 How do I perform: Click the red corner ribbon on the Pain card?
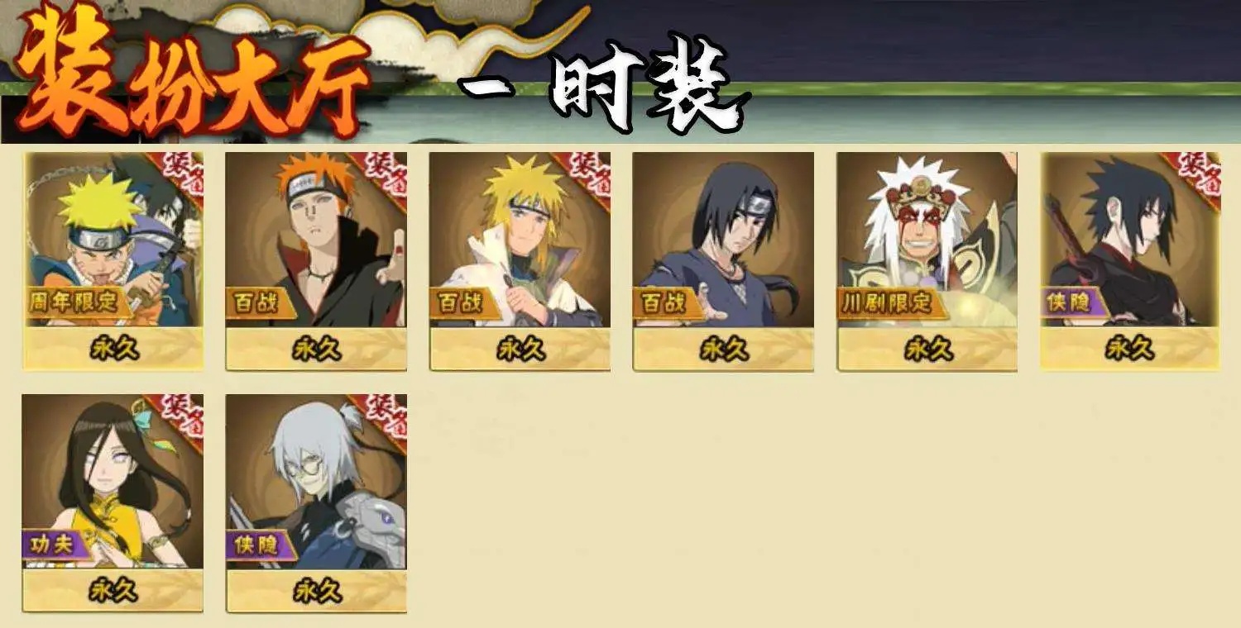[381, 175]
